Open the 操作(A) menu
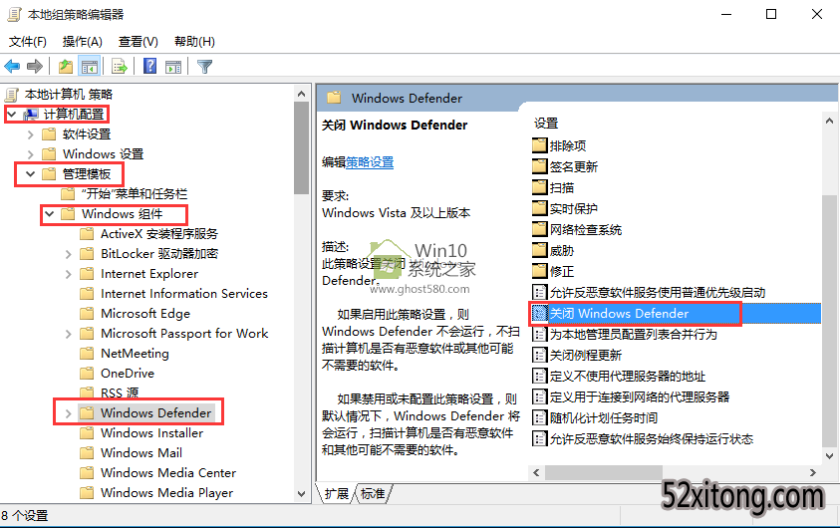Screen dimensions: 840x528 (82, 41)
